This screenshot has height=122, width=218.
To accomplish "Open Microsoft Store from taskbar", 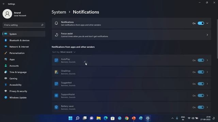I will pyautogui.click(x=113, y=118).
